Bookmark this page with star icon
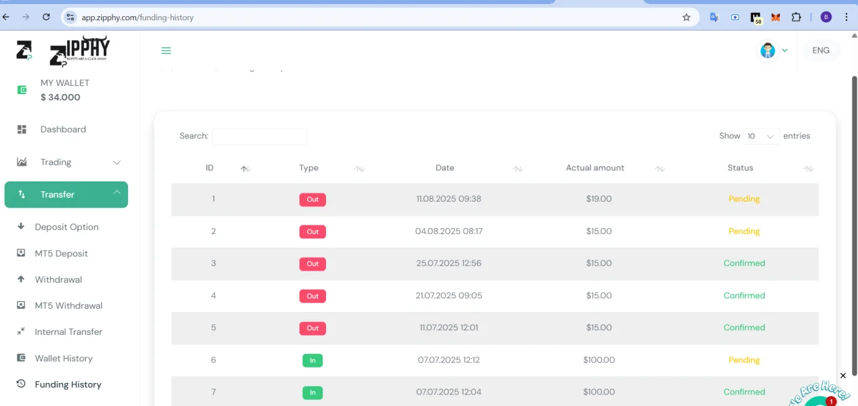858x406 pixels. click(x=686, y=18)
